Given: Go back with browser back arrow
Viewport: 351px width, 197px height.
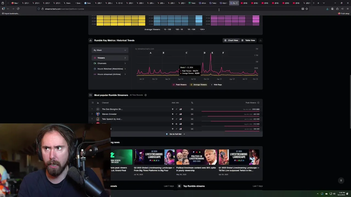Looking at the screenshot, I should [8, 9].
